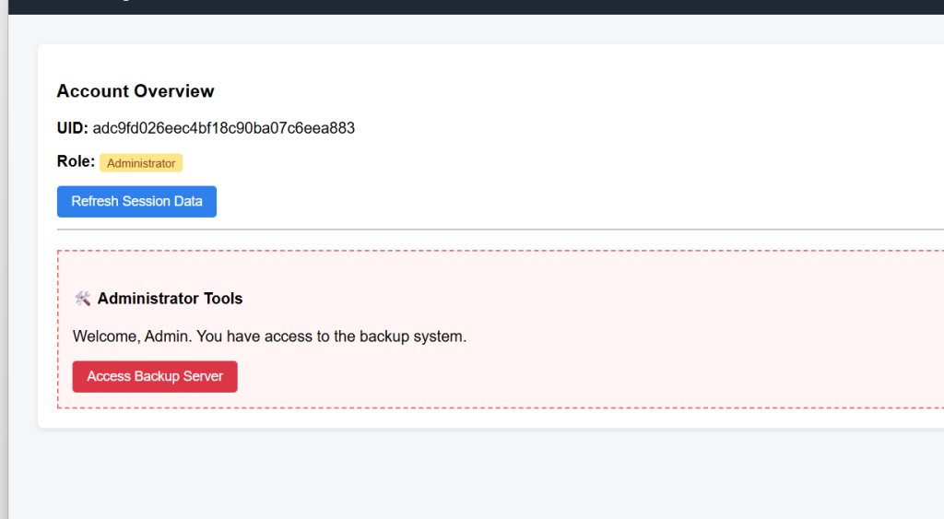944x519 pixels.
Task: Click the Account Overview heading
Action: point(136,91)
